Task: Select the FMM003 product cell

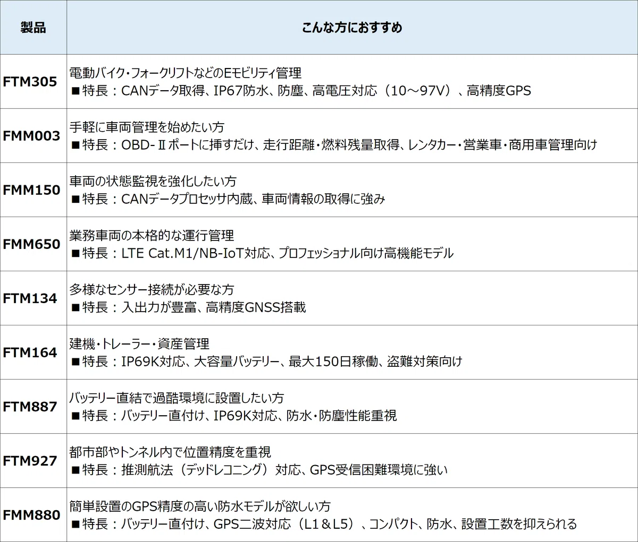Action: [33, 136]
